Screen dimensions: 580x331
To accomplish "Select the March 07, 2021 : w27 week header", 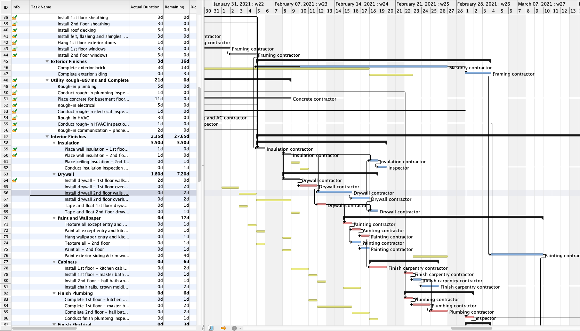I will (x=547, y=4).
